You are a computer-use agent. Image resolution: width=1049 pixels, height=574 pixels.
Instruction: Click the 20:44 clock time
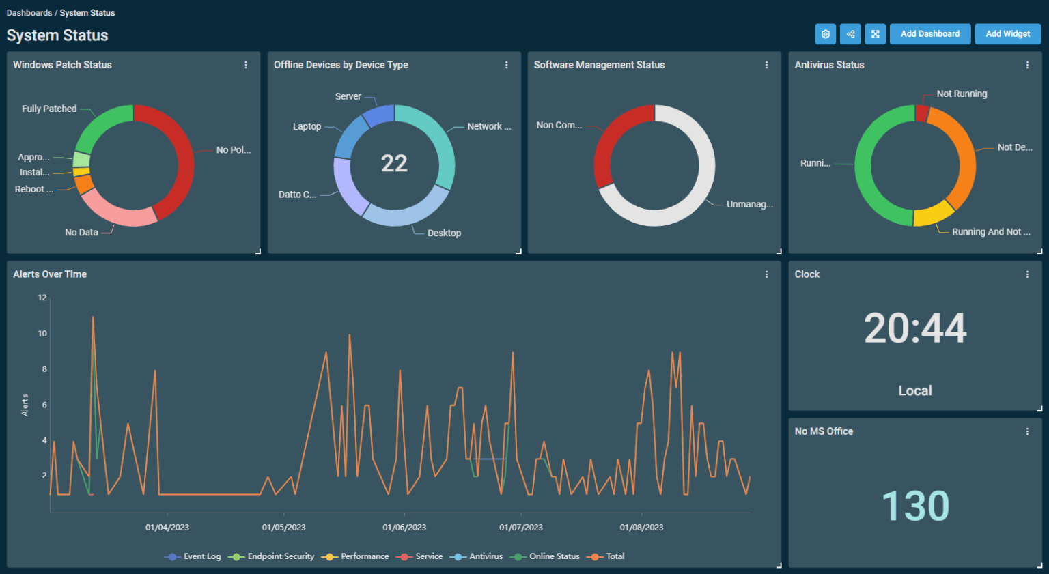915,328
